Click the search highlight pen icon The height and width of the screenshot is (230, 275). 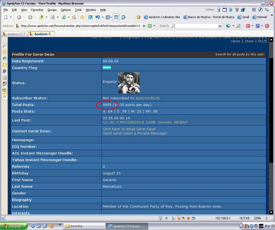tap(238, 26)
